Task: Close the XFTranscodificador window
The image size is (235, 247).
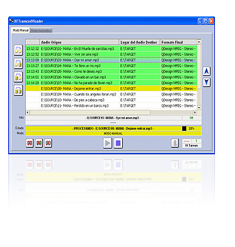Action: [x=211, y=21]
